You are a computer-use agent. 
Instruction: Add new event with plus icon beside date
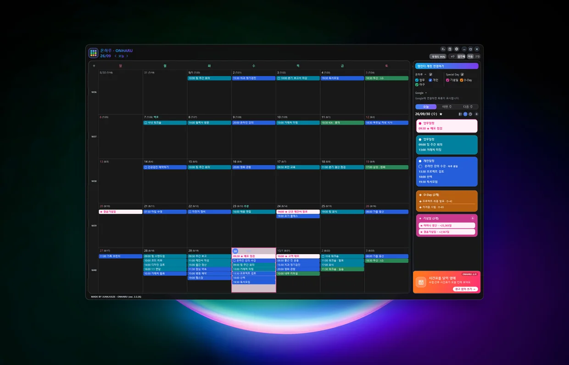pyautogui.click(x=476, y=114)
